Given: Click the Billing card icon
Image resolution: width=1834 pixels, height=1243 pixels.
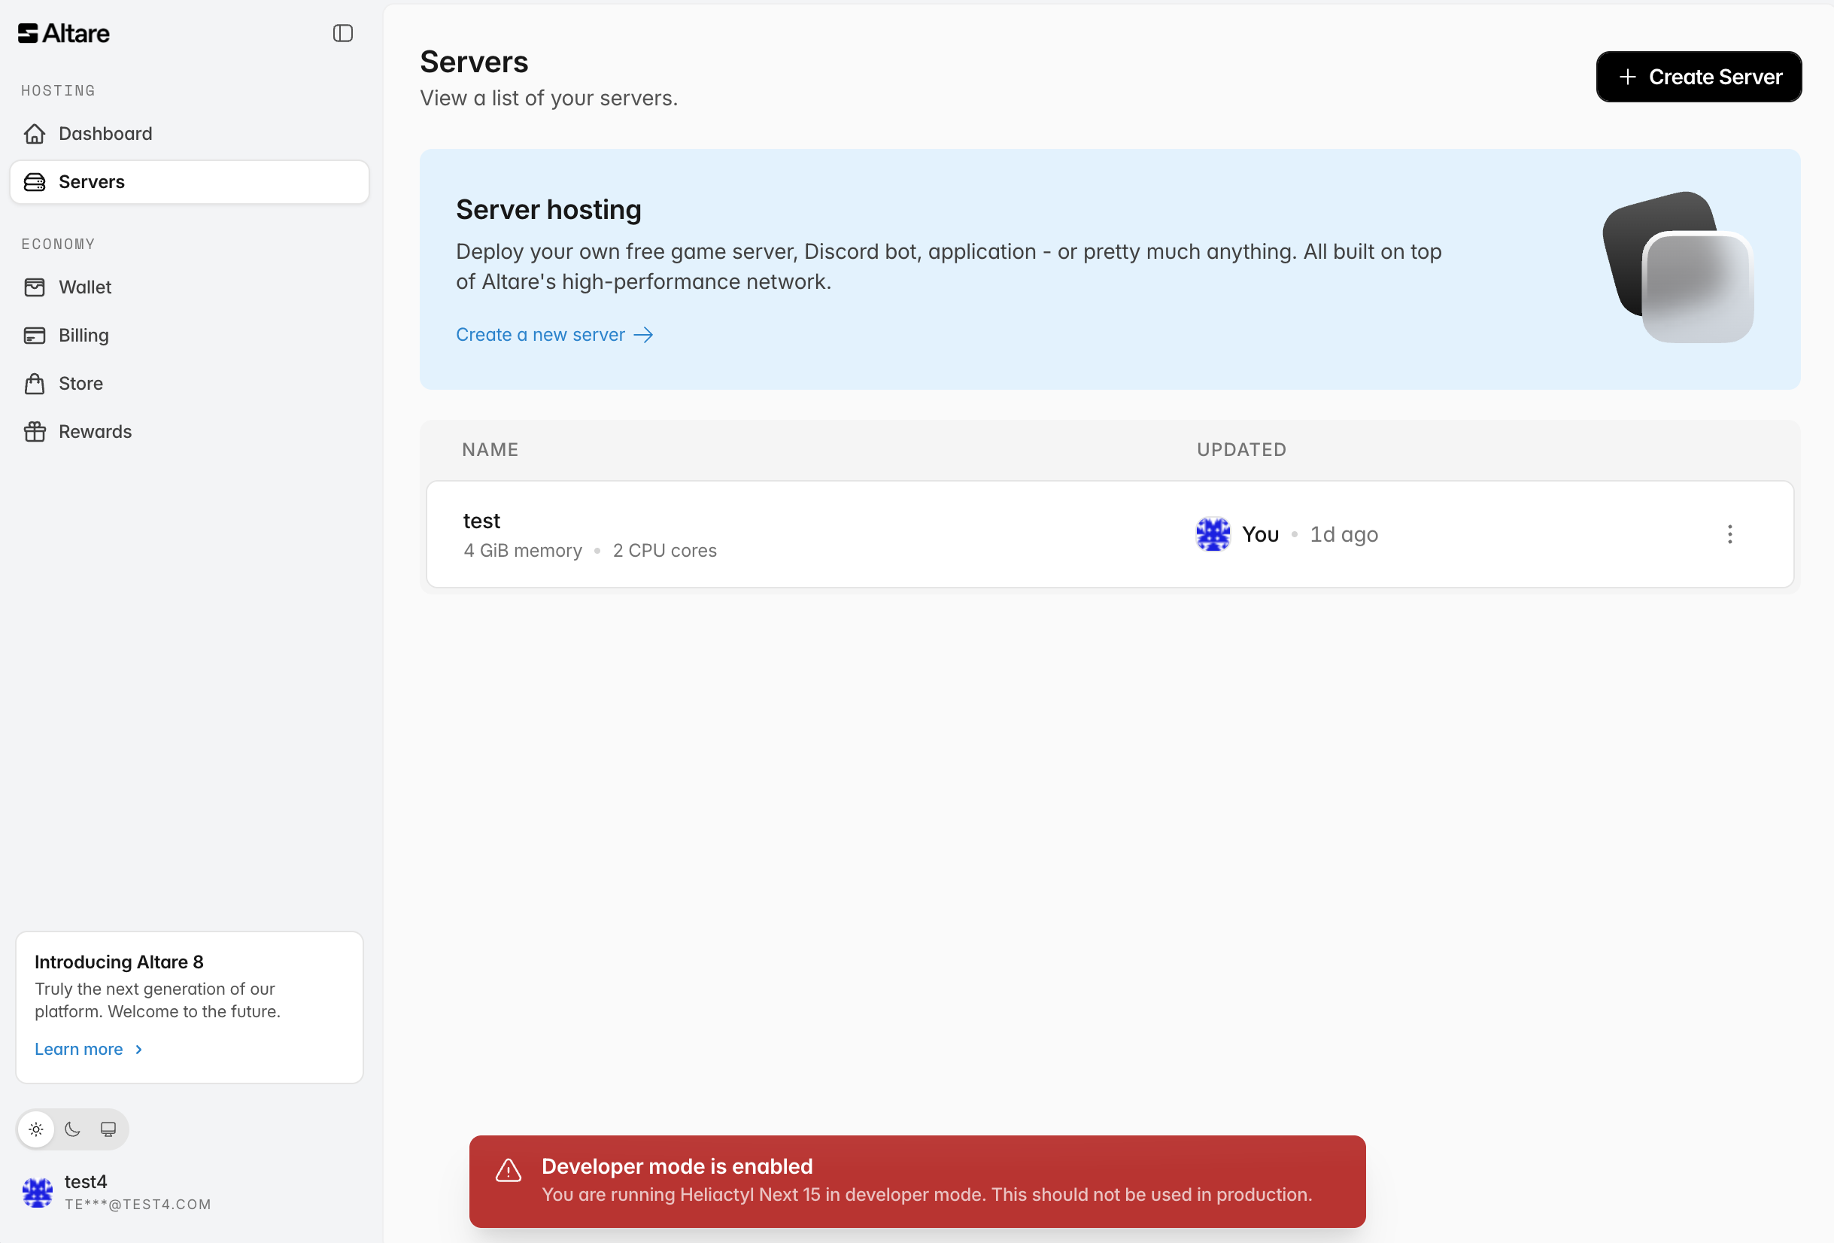Looking at the screenshot, I should click(35, 336).
